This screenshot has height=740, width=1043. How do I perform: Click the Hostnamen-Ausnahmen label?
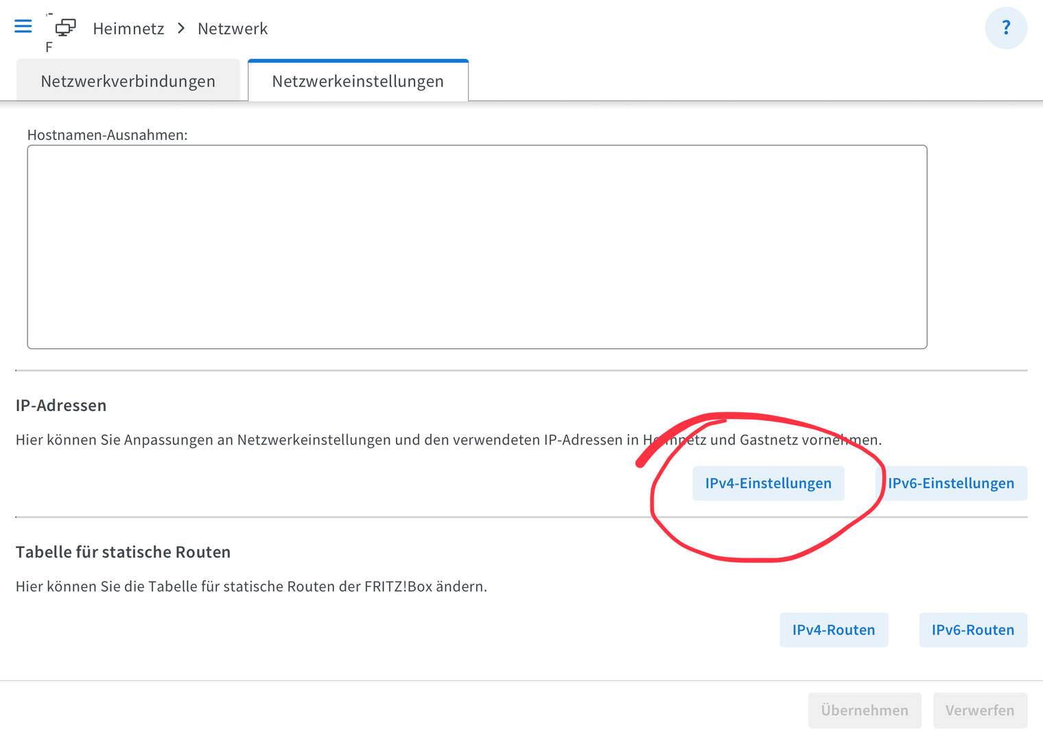tap(107, 135)
